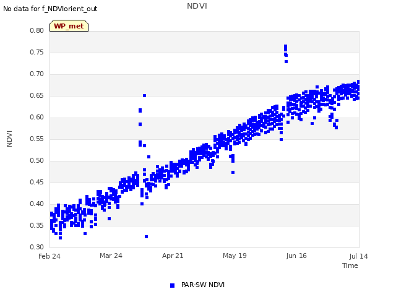Click the Time axis label
Screen dimensions: 396x297
click(x=350, y=265)
